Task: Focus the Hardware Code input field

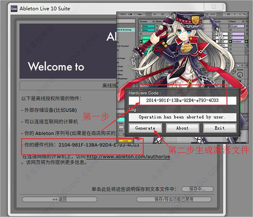Action: tap(183, 100)
